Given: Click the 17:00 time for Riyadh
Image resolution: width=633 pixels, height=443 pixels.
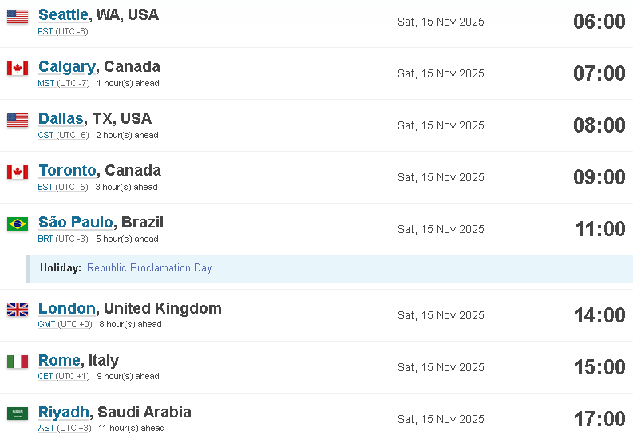Looking at the screenshot, I should 599,419.
